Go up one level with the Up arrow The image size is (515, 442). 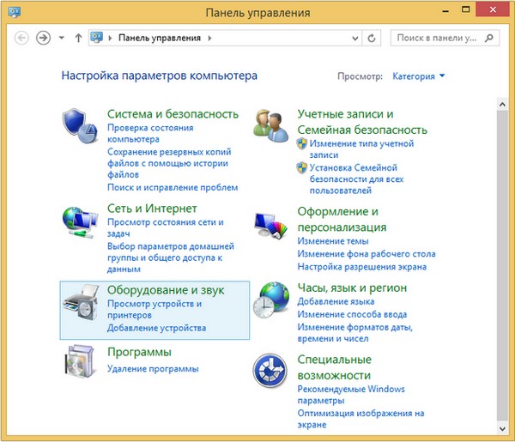click(78, 38)
